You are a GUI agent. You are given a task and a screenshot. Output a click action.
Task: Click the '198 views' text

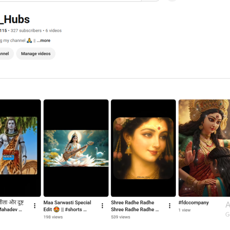53,217
